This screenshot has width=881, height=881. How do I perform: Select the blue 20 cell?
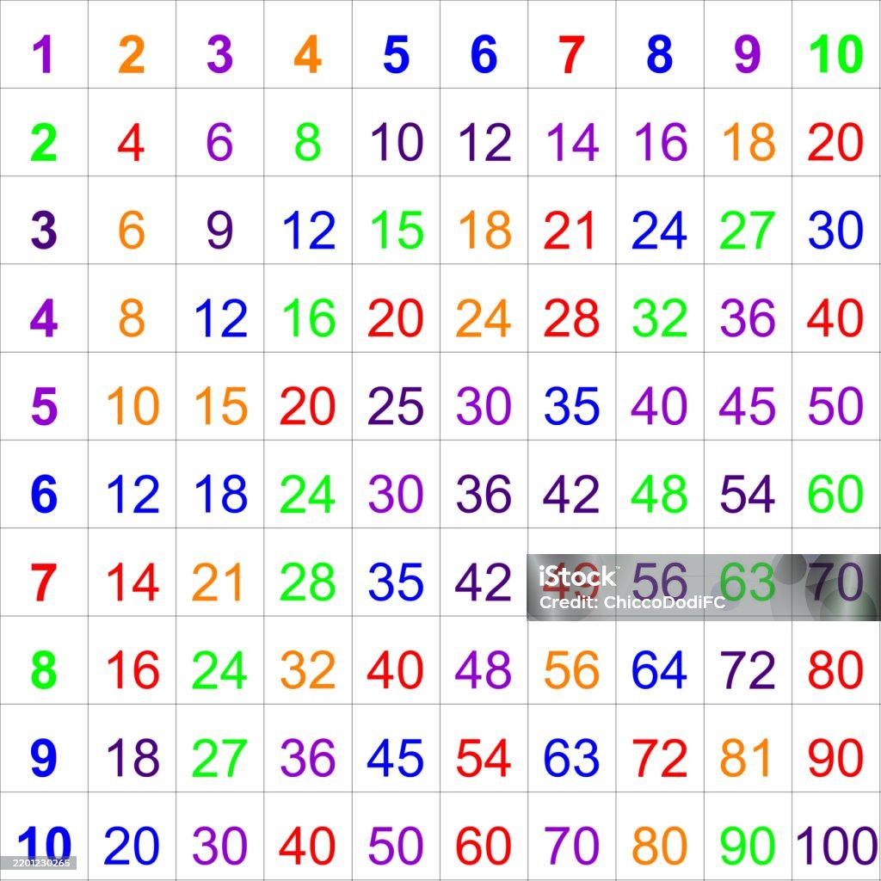132,846
